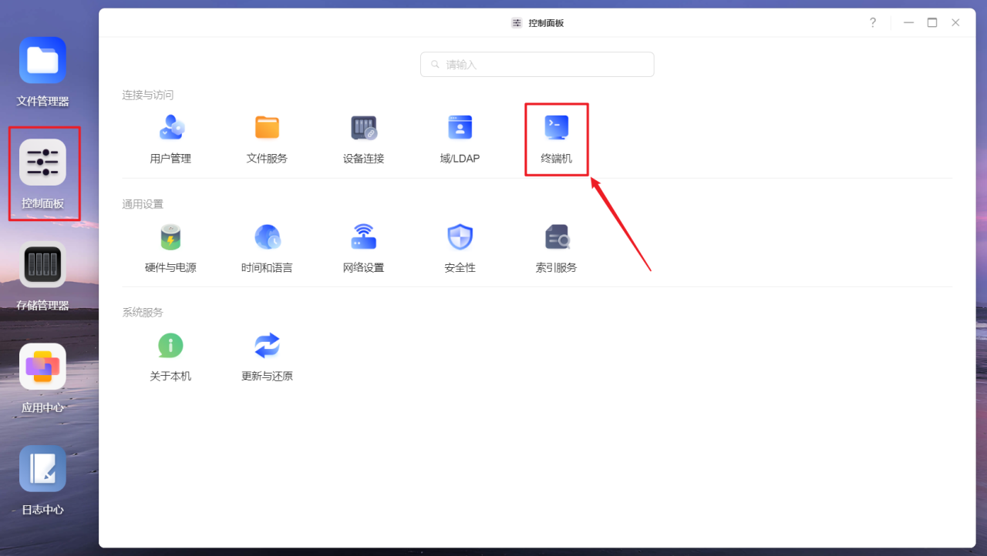Screen dimensions: 987x556
Task: Open the 安全性 security settings icon
Action: pos(460,236)
